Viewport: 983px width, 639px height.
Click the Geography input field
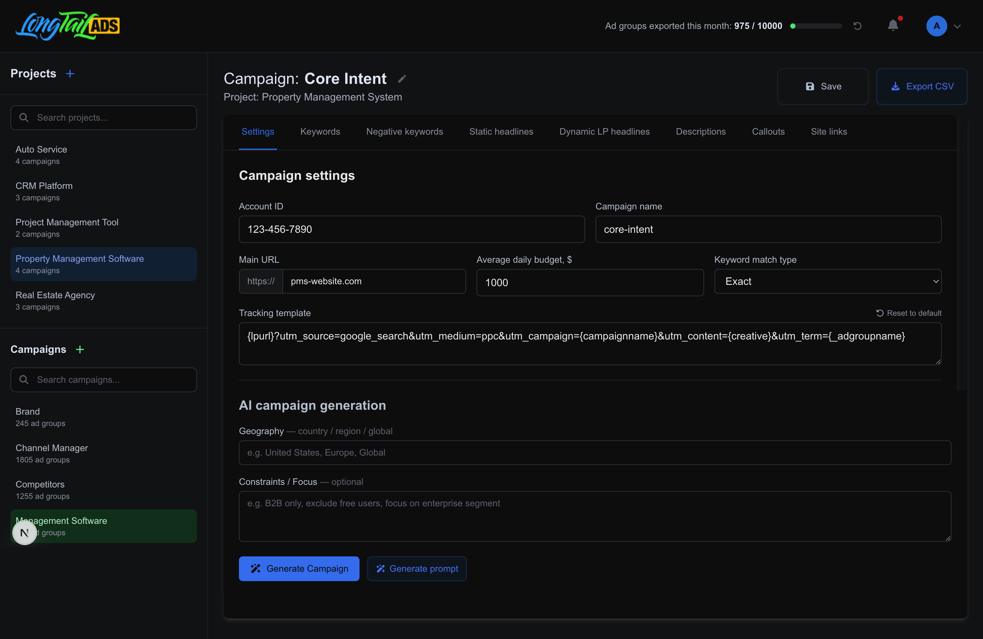595,453
